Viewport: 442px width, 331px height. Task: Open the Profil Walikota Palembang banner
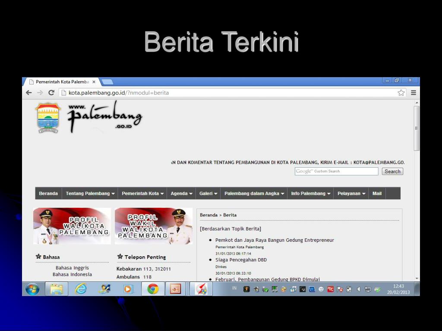[x=72, y=226]
